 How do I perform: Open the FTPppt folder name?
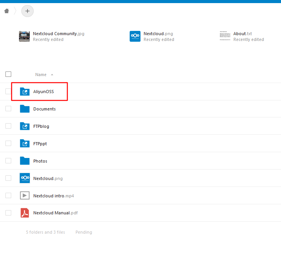(40, 144)
